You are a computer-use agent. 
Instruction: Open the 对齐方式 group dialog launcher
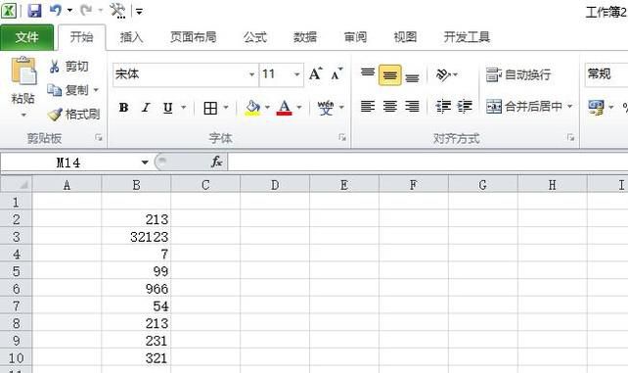[570, 138]
